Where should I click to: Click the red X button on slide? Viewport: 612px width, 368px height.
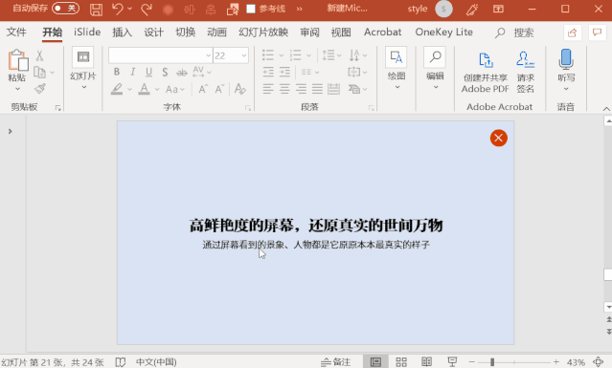[x=498, y=138]
